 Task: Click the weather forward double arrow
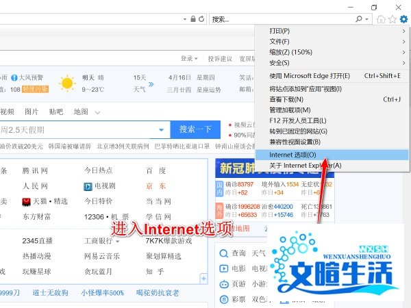(151, 84)
